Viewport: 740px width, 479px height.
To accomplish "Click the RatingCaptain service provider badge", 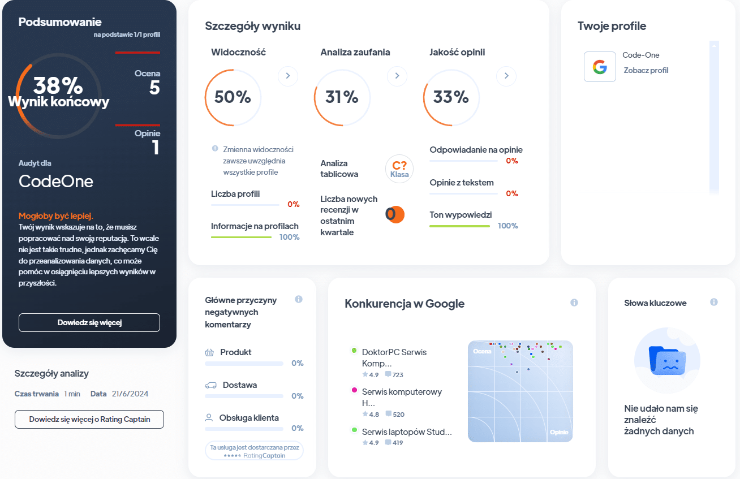I will (254, 451).
